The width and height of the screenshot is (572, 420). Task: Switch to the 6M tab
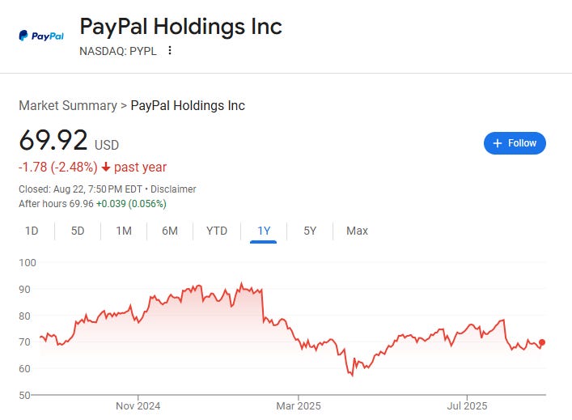click(170, 231)
